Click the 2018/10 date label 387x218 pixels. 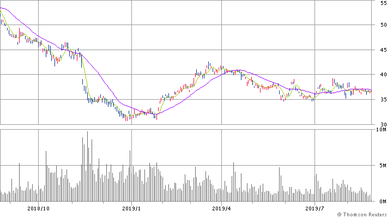[38, 209]
